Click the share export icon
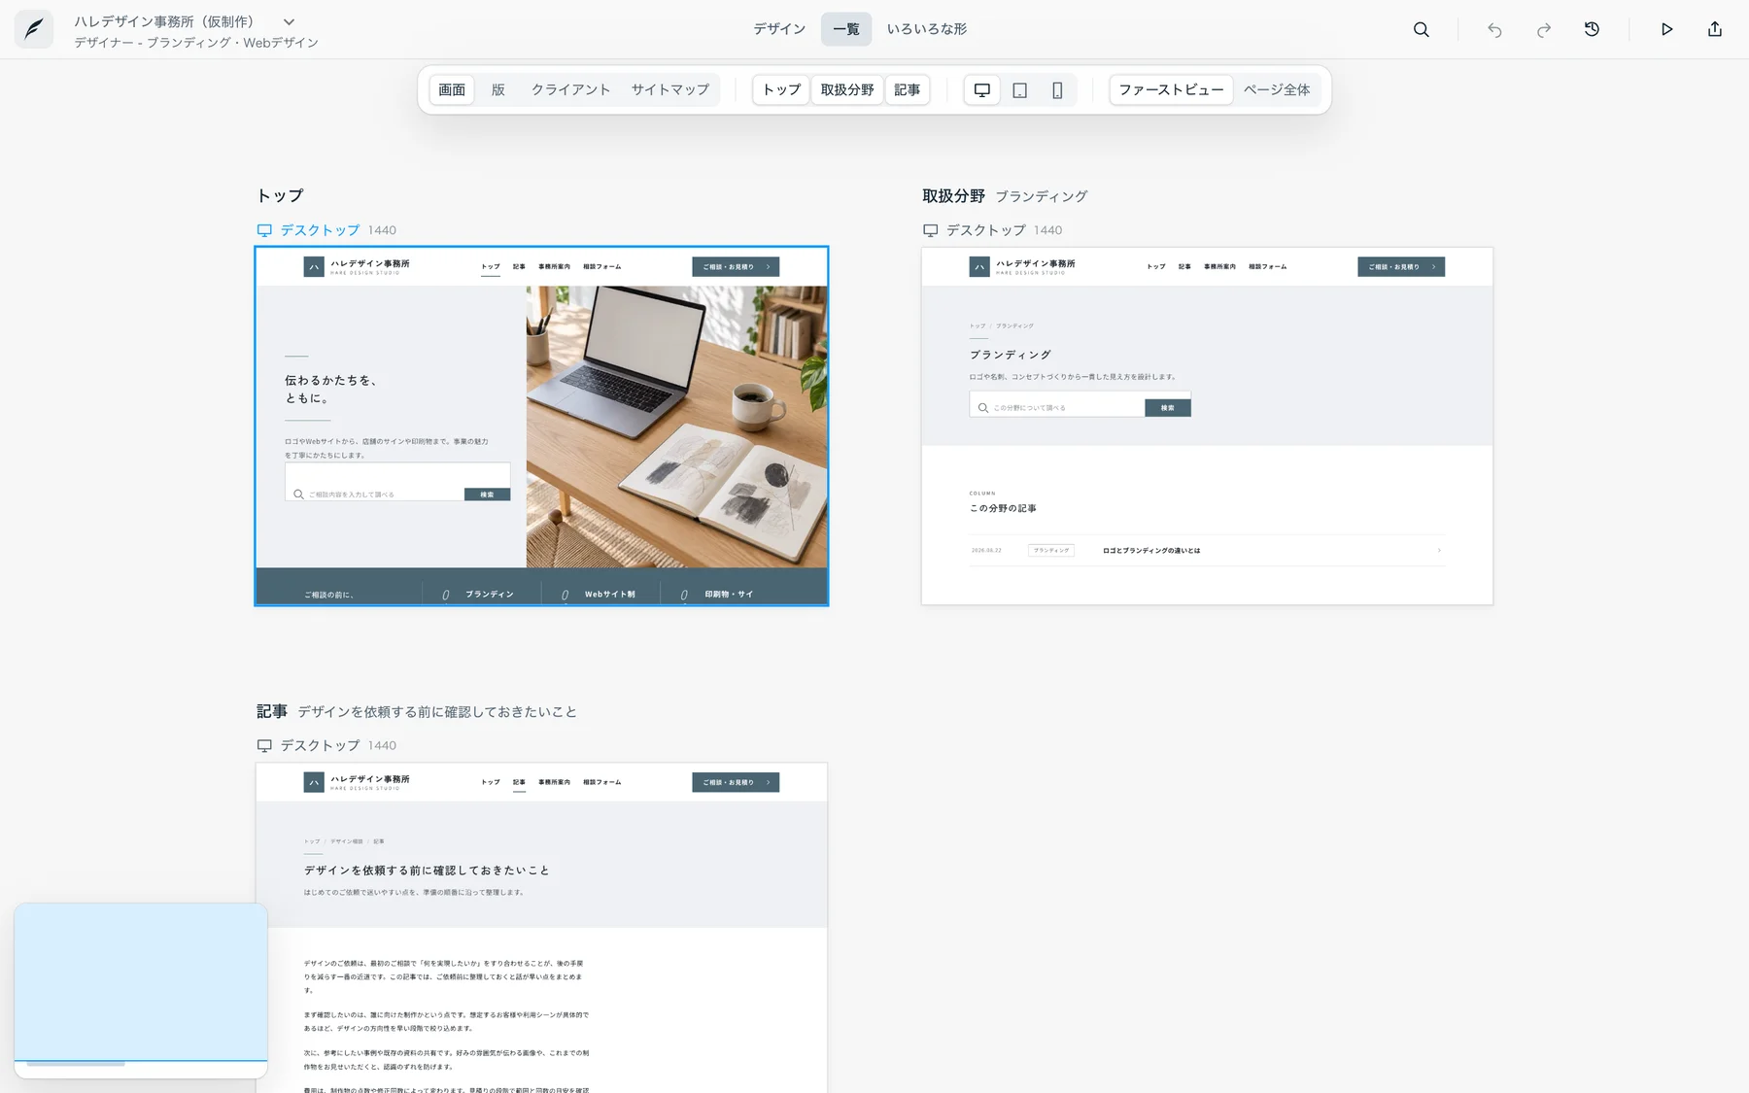The width and height of the screenshot is (1749, 1093). [x=1715, y=29]
